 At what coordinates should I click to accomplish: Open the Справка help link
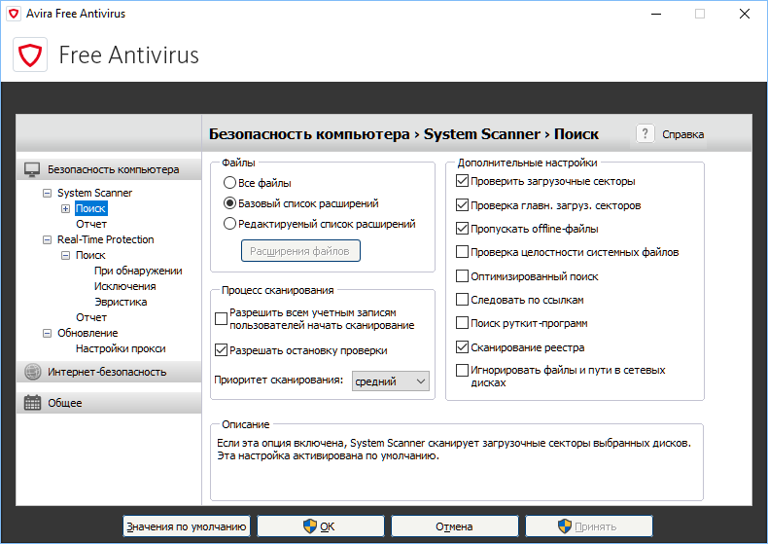coord(682,134)
